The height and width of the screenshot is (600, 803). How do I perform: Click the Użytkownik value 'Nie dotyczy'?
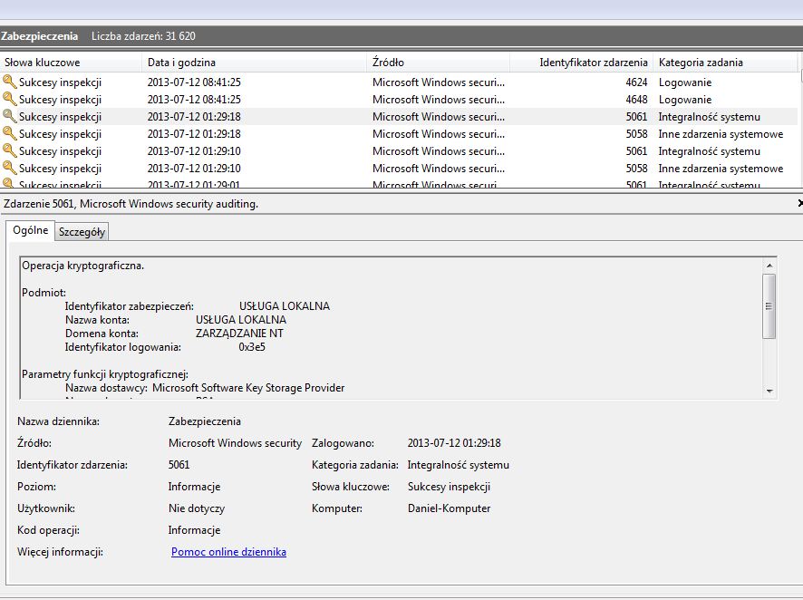tap(197, 508)
